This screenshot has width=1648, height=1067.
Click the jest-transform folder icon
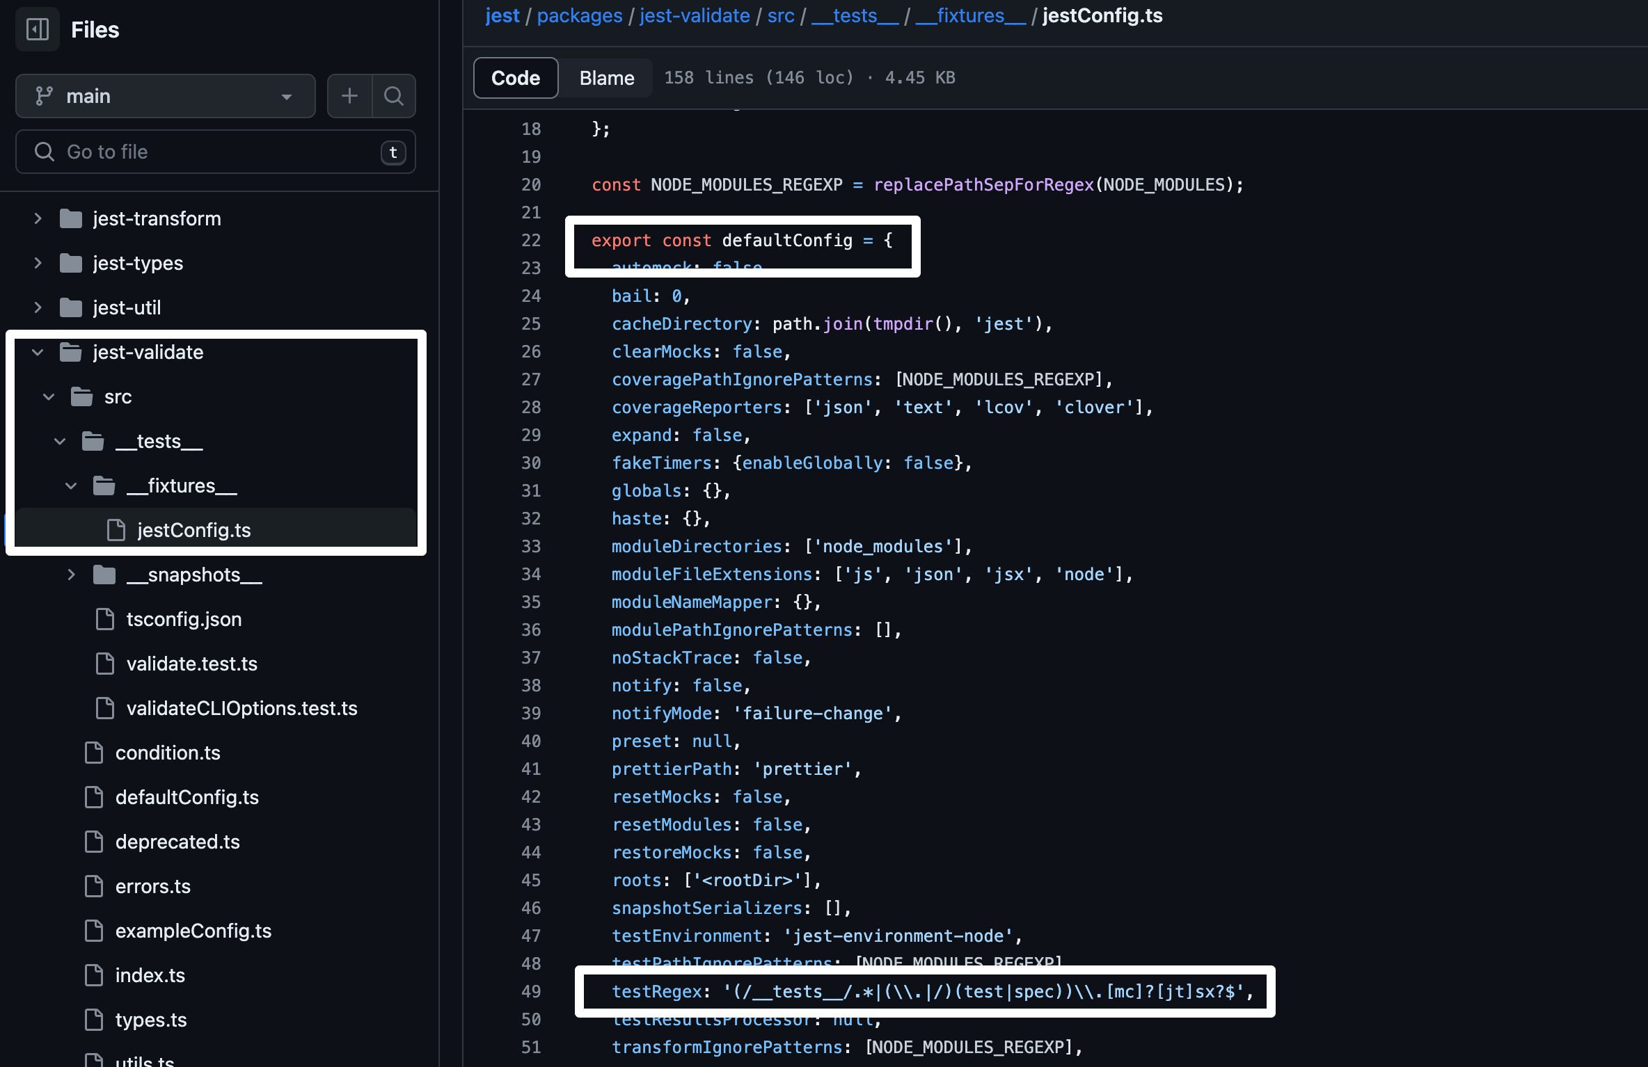tap(71, 218)
